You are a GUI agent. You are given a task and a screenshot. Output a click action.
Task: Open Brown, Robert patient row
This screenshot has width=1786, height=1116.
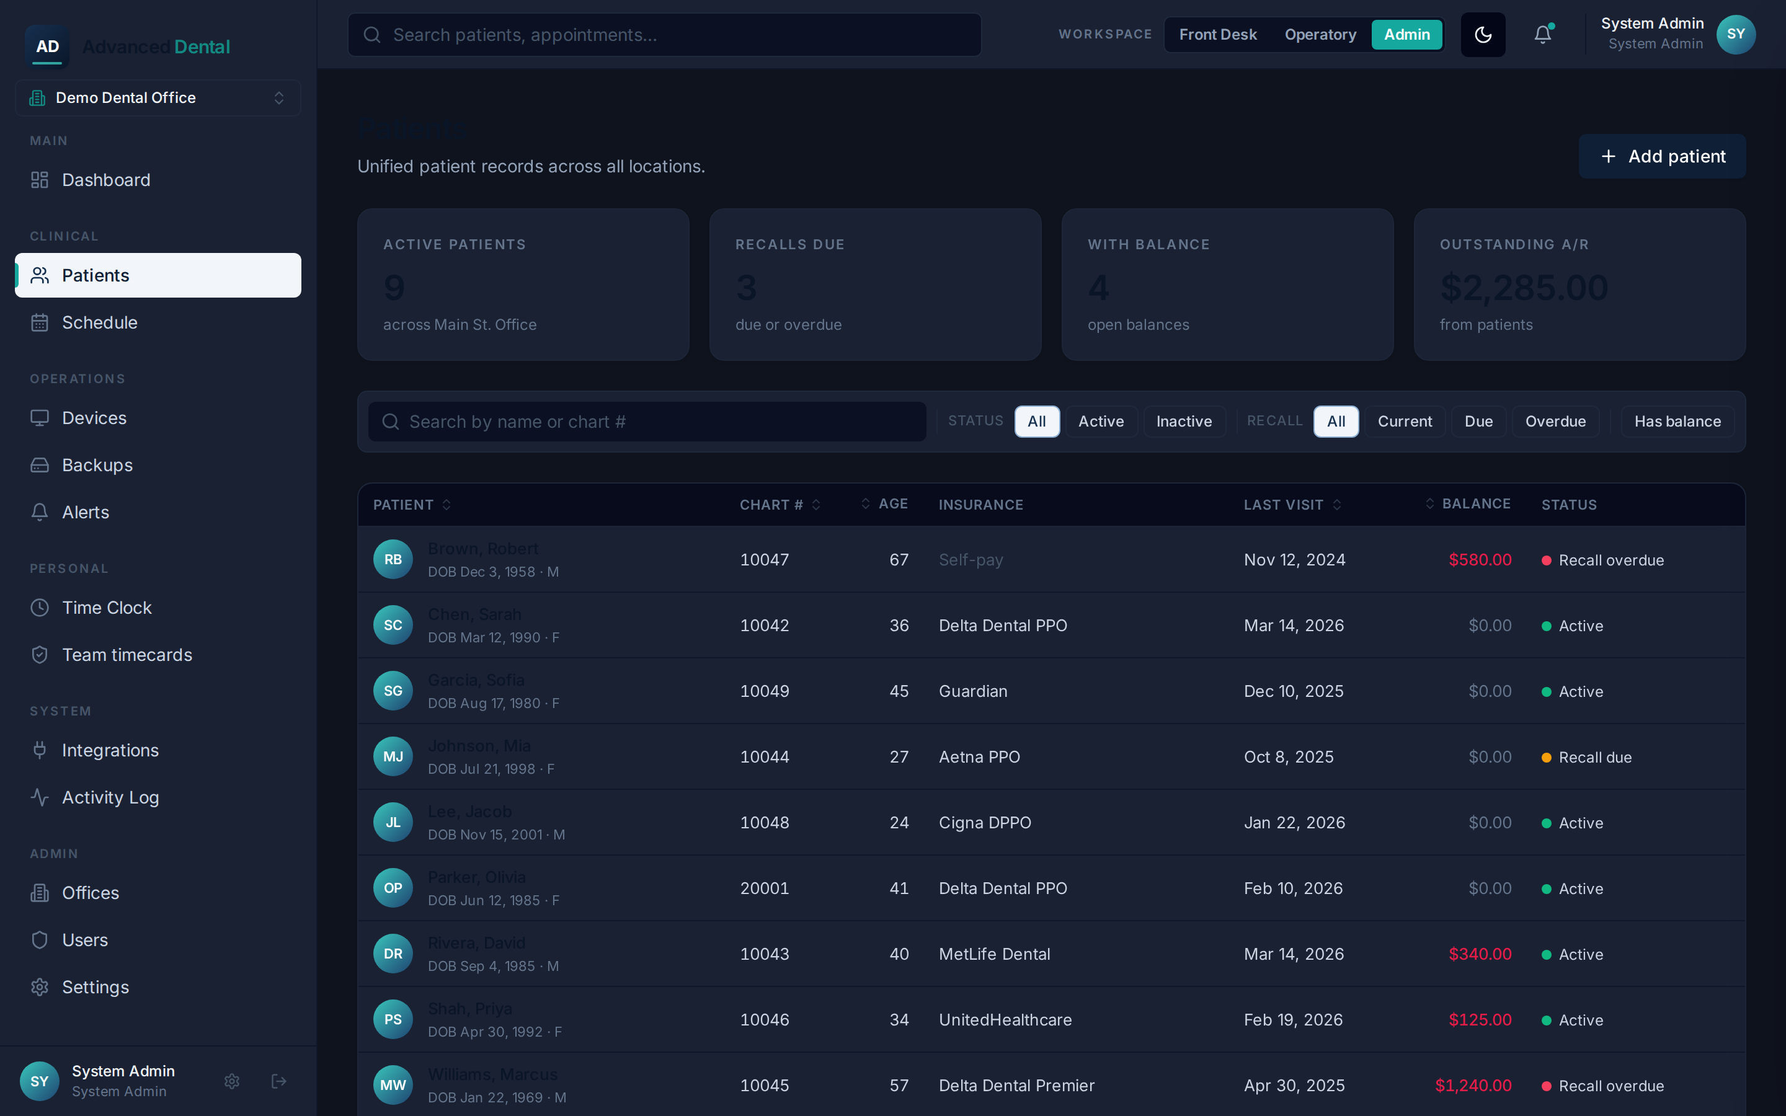pos(1051,559)
